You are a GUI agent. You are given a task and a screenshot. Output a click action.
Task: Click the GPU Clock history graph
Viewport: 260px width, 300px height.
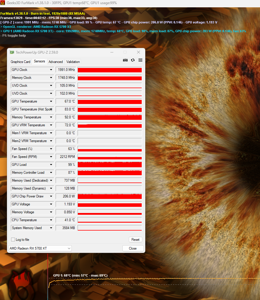110,70
